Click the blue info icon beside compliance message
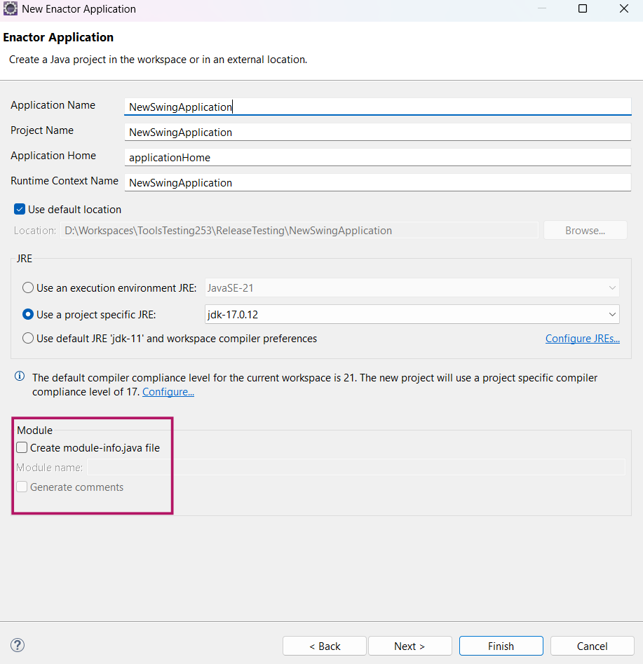This screenshot has height=664, width=643. [20, 377]
